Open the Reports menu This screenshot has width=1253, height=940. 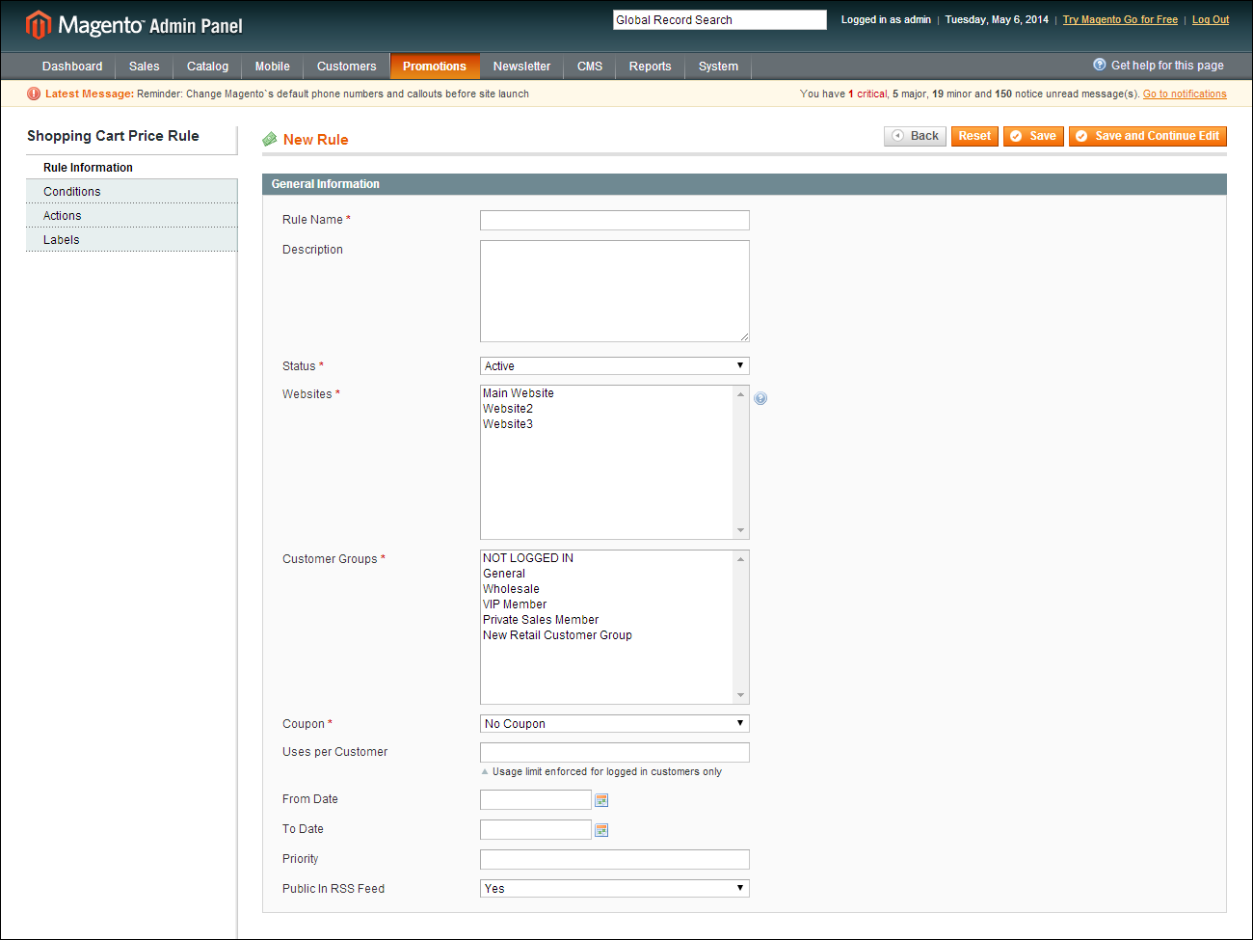[651, 67]
